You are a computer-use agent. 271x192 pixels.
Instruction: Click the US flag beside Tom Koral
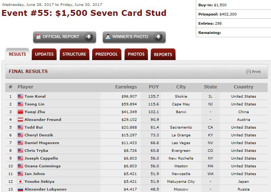20,97
